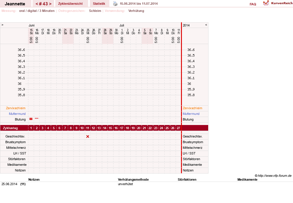Click the 11. Fr date header
This screenshot has width=293, height=203.
point(179,32)
